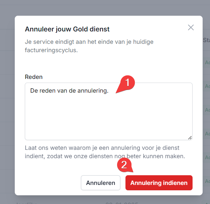Click the first green status badge behind the dialog

pyautogui.click(x=207, y=63)
